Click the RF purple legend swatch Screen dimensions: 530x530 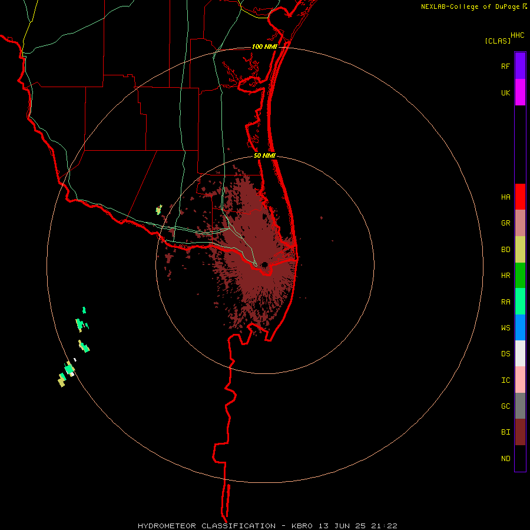tap(520, 66)
